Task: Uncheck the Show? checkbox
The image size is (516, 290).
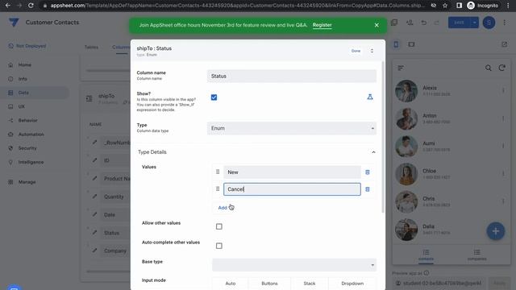Action: (x=214, y=97)
